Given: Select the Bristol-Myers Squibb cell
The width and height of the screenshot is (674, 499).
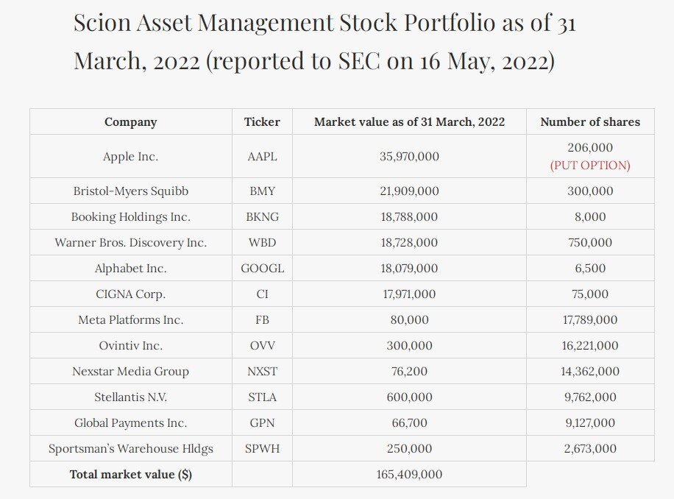Looking at the screenshot, I should point(130,191).
